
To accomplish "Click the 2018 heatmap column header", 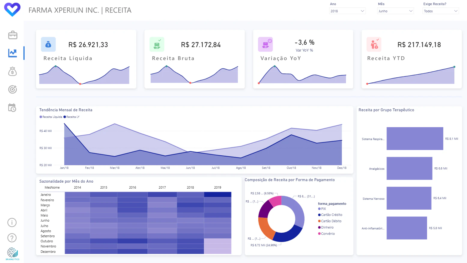I will 190,187.
